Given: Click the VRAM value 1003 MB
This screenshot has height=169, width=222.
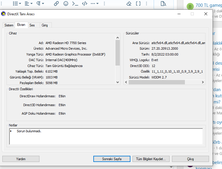Looking at the screenshot, I should [x=52, y=77].
